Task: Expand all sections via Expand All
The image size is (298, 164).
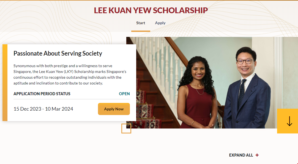Action: [241, 155]
